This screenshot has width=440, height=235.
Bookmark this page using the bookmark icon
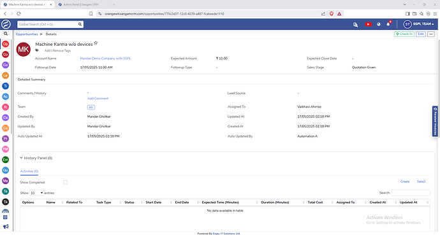[91, 14]
